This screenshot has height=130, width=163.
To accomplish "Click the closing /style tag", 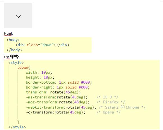I will (17, 127).
